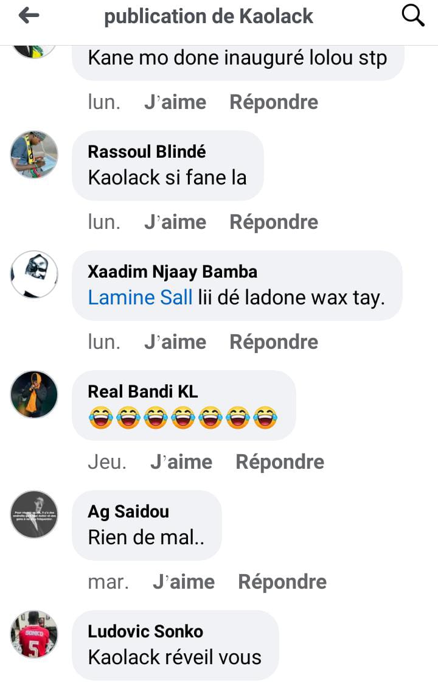This screenshot has width=438, height=691.
Task: Reply to Real Bandi KL's comment
Action: [280, 461]
